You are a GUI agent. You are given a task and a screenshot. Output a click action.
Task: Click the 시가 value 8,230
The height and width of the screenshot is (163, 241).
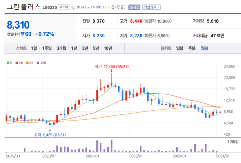(x=99, y=36)
